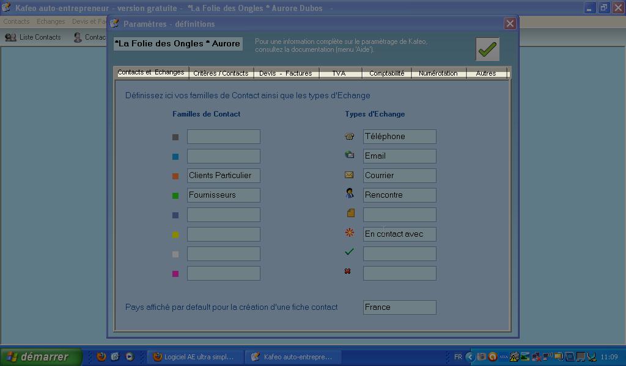
Task: Click the person icon next to Rencontre
Action: pos(350,193)
